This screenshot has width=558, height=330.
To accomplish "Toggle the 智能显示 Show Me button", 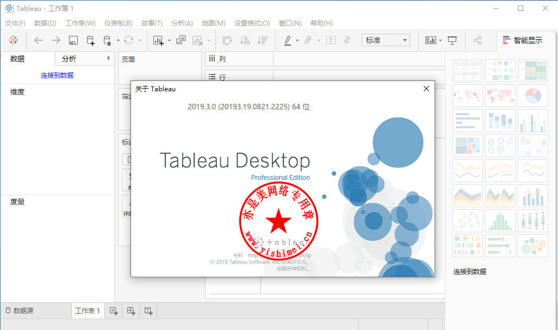I will [x=523, y=41].
